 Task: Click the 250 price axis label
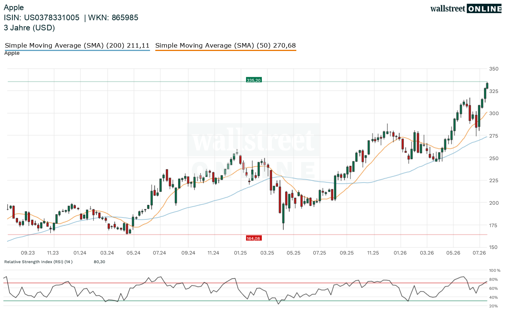[x=494, y=158]
